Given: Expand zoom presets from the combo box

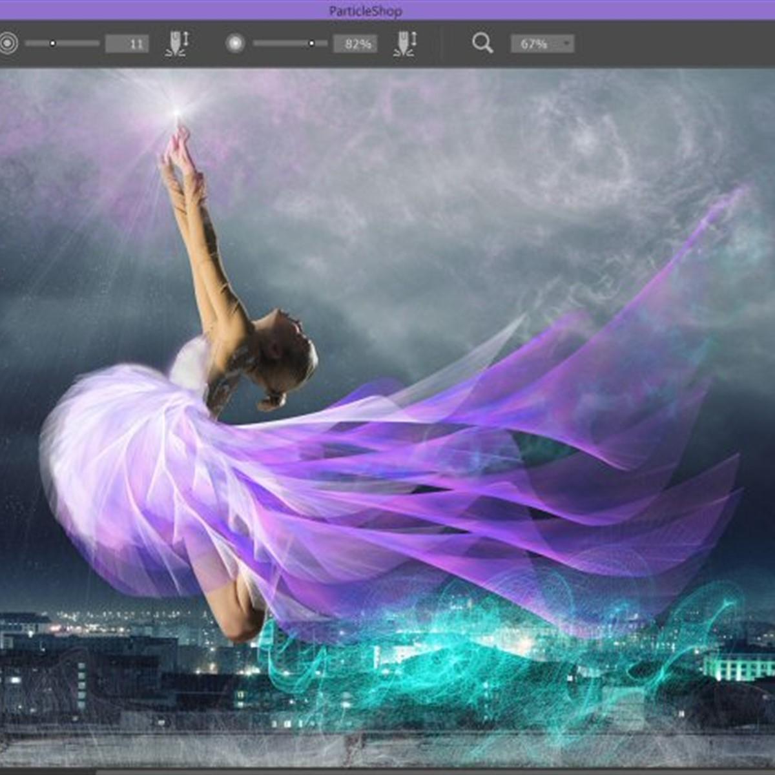Looking at the screenshot, I should [566, 43].
